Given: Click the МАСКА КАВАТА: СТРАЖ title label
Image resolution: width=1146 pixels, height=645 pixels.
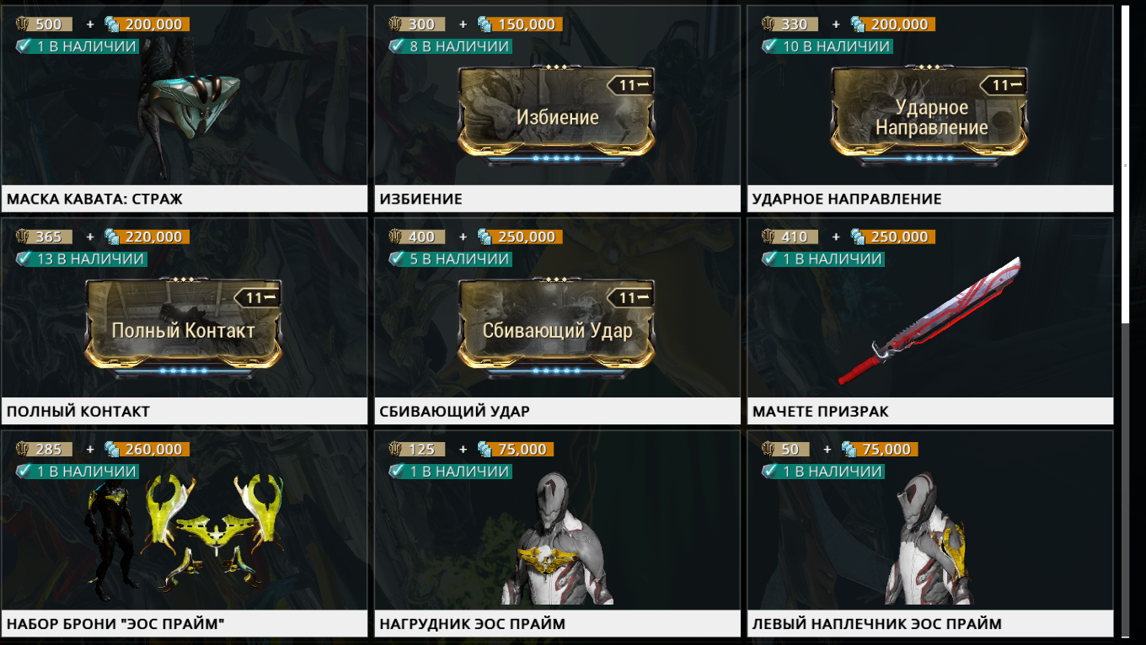Looking at the screenshot, I should (x=94, y=200).
